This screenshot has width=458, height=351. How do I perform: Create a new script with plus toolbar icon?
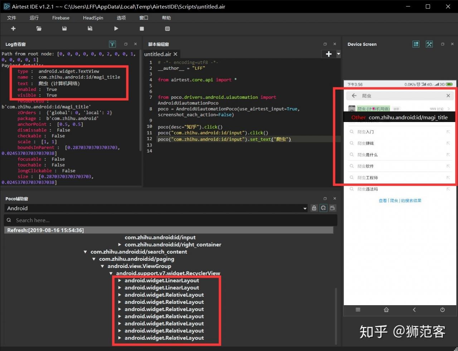(x=13, y=29)
